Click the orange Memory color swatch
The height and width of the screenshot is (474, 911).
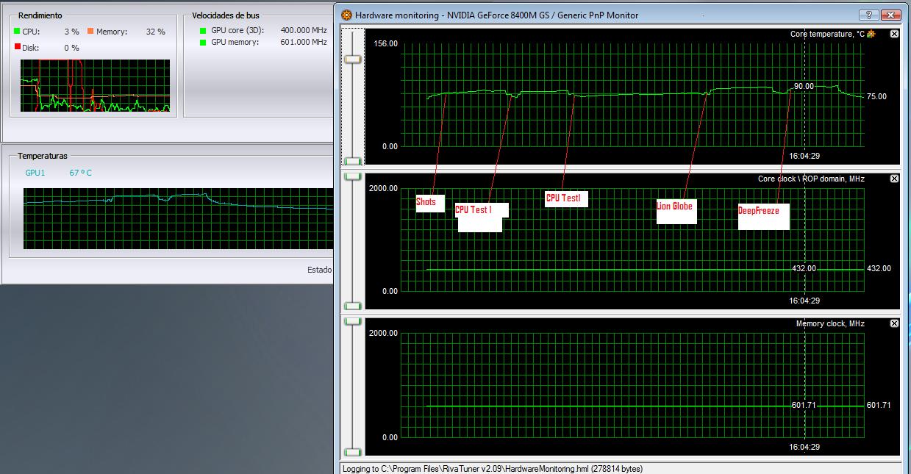pyautogui.click(x=90, y=32)
